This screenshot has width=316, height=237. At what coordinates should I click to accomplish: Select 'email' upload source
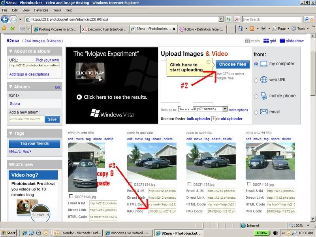(x=256, y=112)
